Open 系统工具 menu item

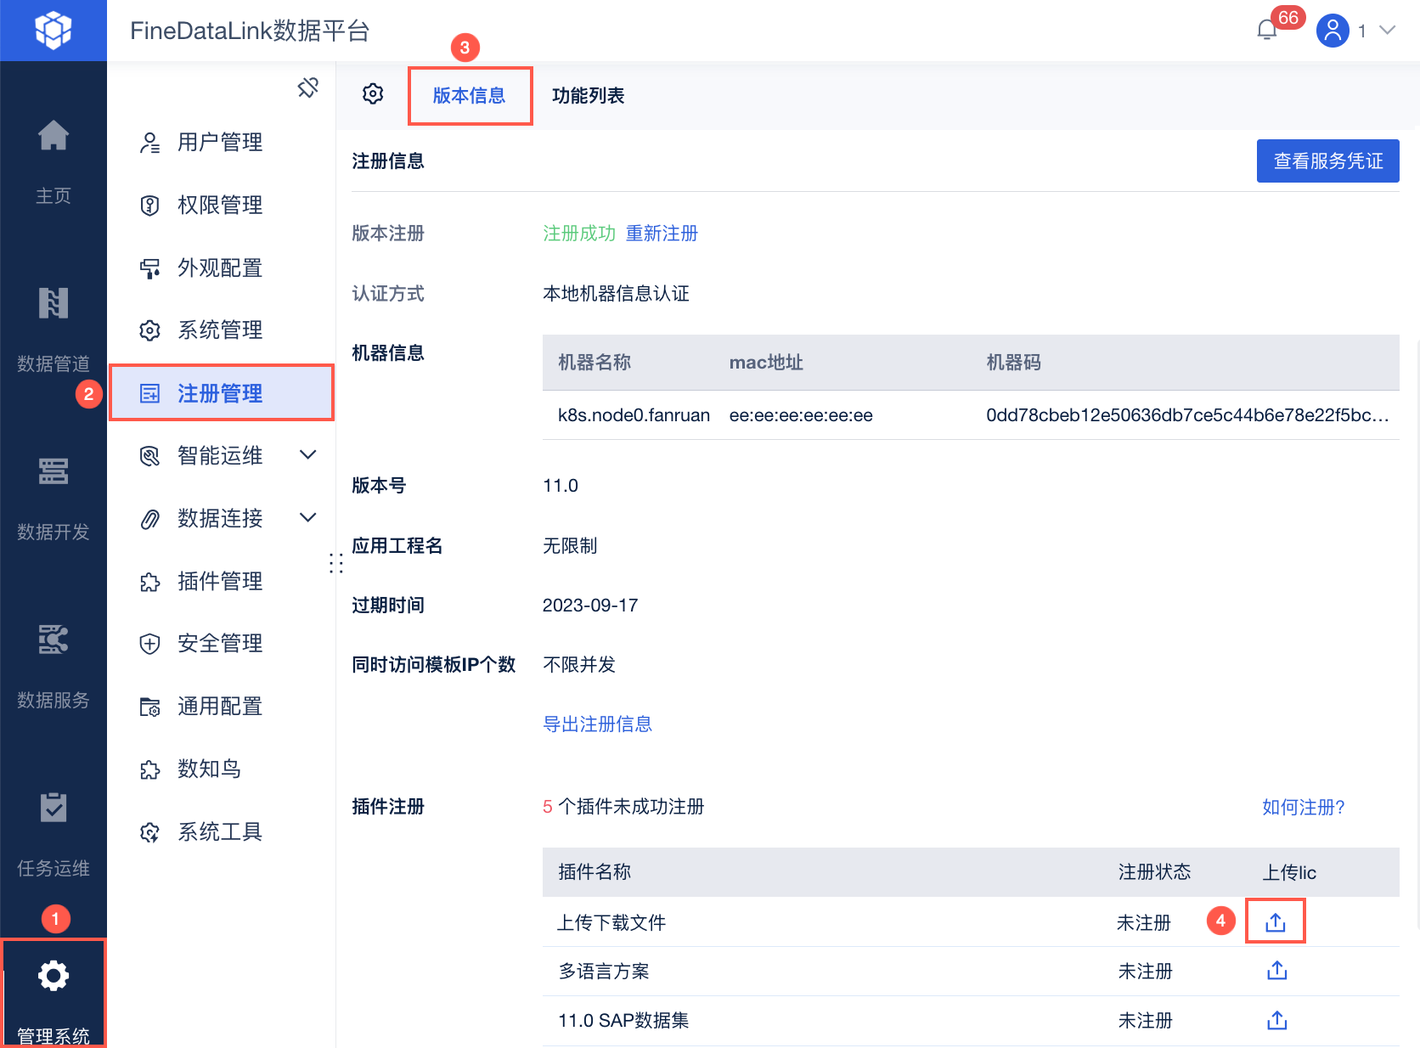222,831
